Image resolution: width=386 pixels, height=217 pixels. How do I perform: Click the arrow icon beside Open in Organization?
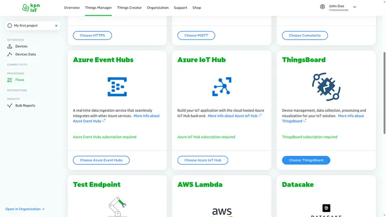pos(43,209)
